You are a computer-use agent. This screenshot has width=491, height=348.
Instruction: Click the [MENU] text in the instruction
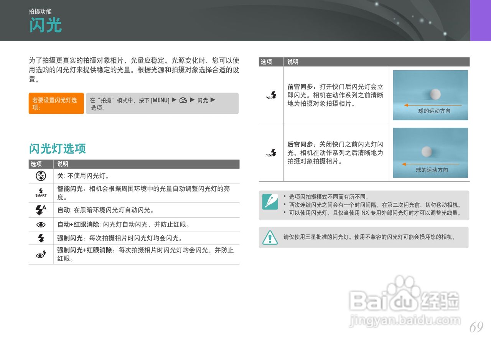click(160, 100)
